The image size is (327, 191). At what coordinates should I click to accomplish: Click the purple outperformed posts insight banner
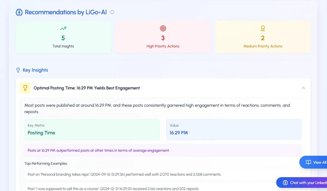point(163,150)
